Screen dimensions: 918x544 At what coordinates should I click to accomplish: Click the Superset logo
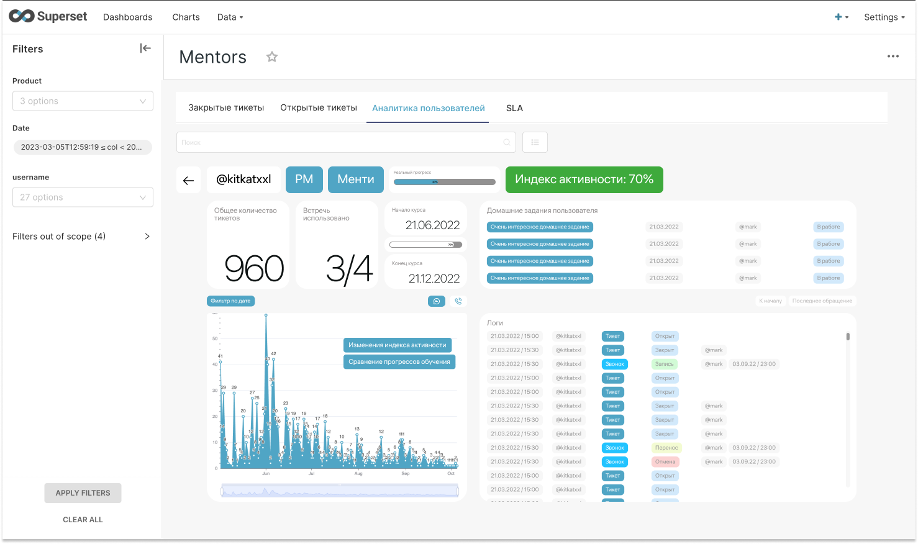pyautogui.click(x=48, y=17)
